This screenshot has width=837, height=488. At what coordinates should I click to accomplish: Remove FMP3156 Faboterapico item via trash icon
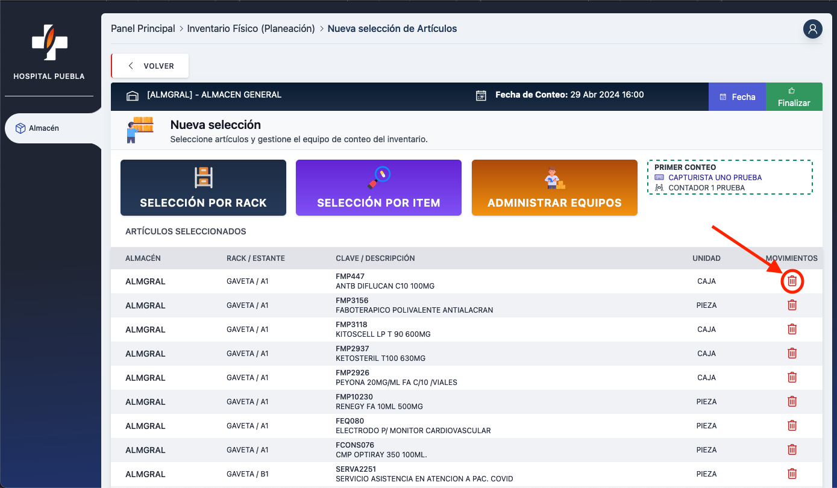792,305
